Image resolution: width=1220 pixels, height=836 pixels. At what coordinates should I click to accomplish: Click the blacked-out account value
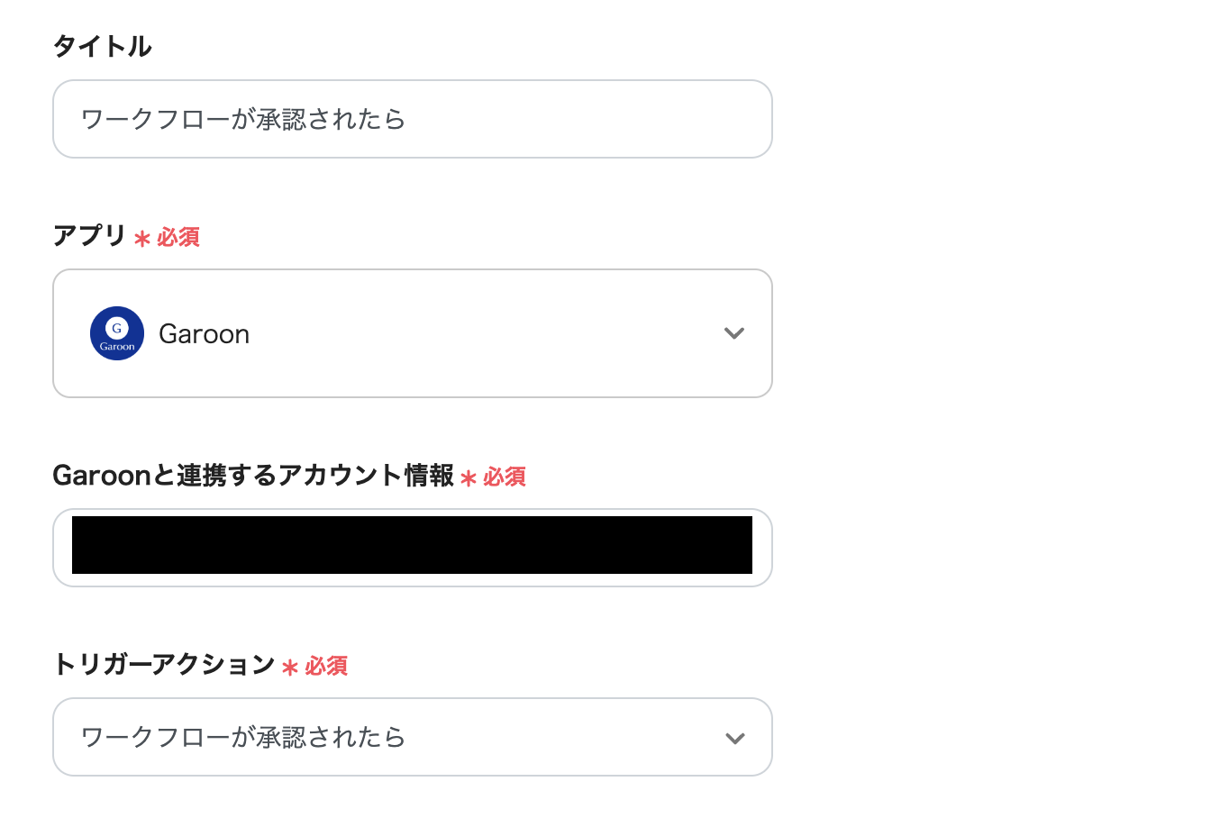click(x=412, y=545)
